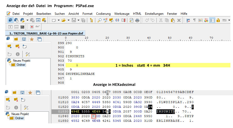The image size is (233, 128).
Task: Open the Ansicht menu
Action: [x=74, y=14]
